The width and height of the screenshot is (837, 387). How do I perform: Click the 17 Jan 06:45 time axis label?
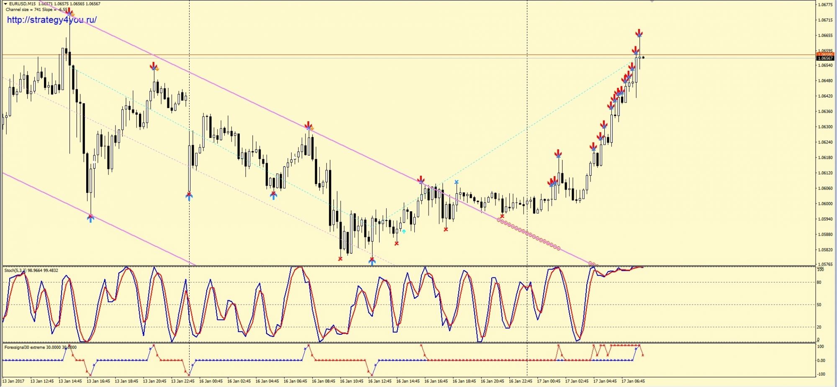click(x=633, y=381)
